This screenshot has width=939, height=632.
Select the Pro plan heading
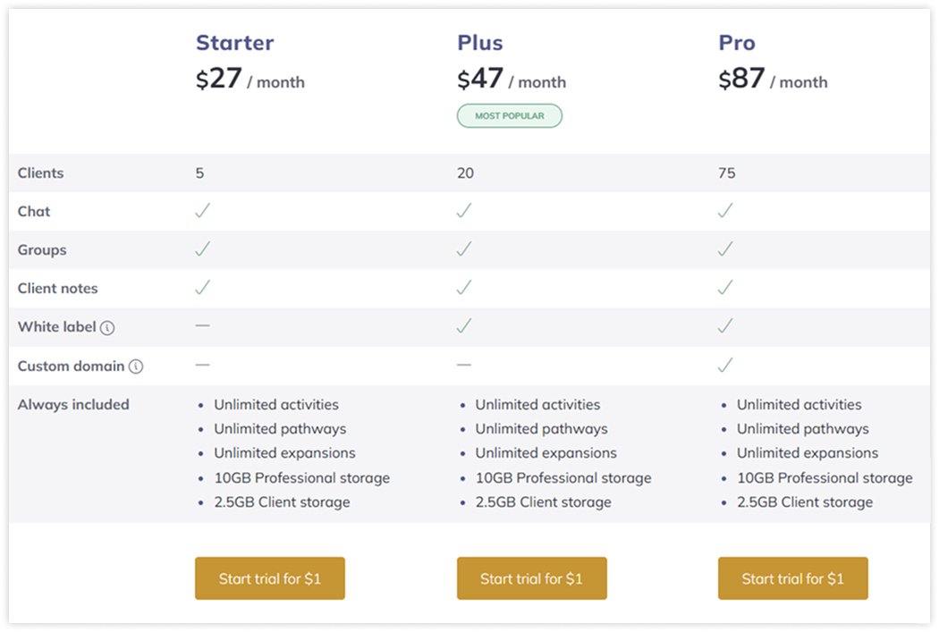[x=737, y=43]
